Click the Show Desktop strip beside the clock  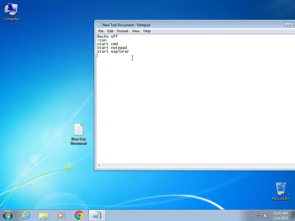(x=294, y=215)
